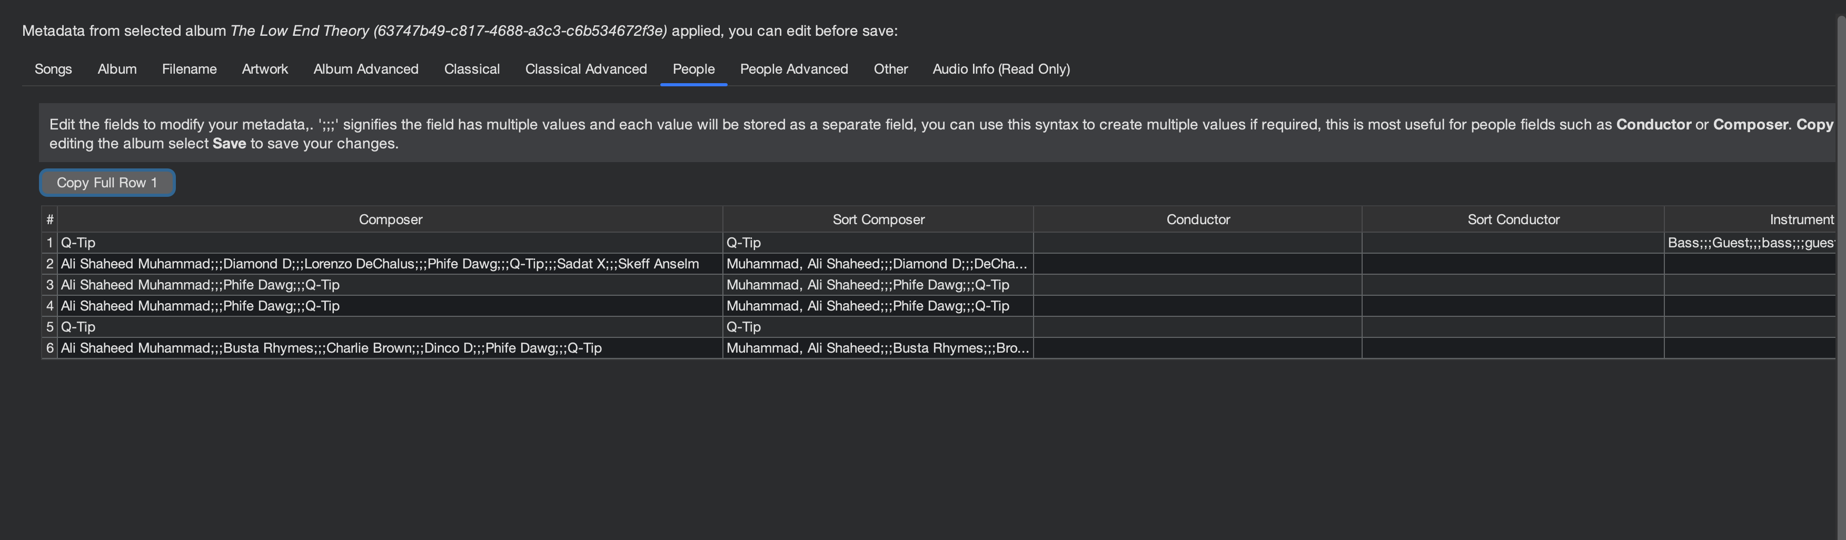The height and width of the screenshot is (540, 1846).
Task: Select row number 1
Action: (49, 243)
